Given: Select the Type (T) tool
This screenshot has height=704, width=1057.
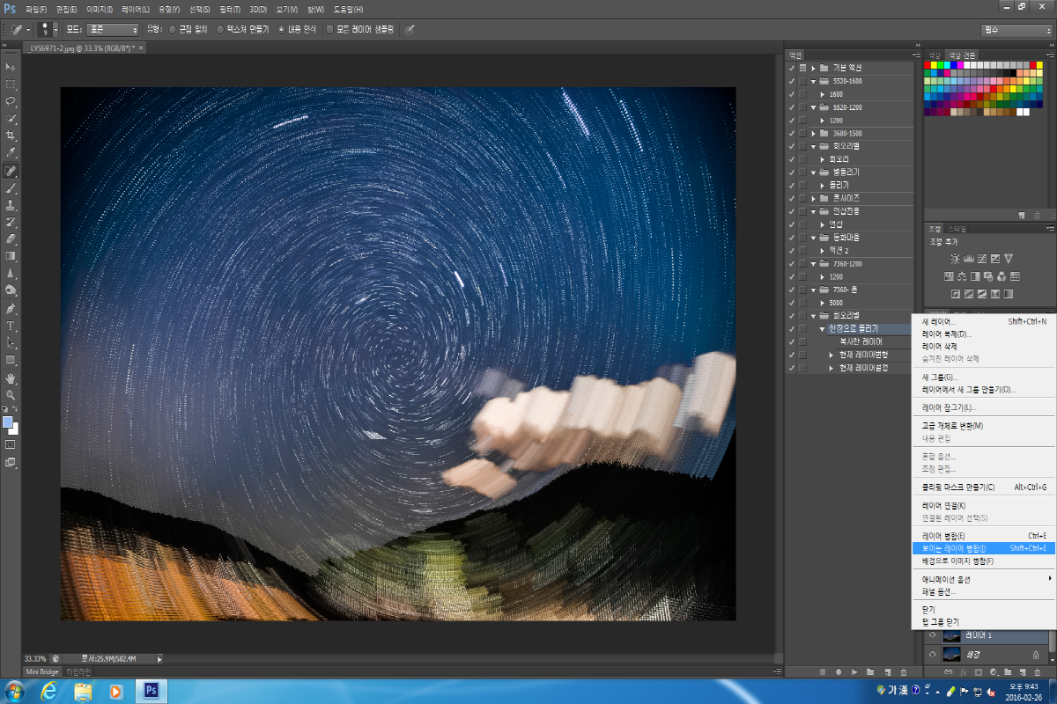Looking at the screenshot, I should tap(11, 326).
